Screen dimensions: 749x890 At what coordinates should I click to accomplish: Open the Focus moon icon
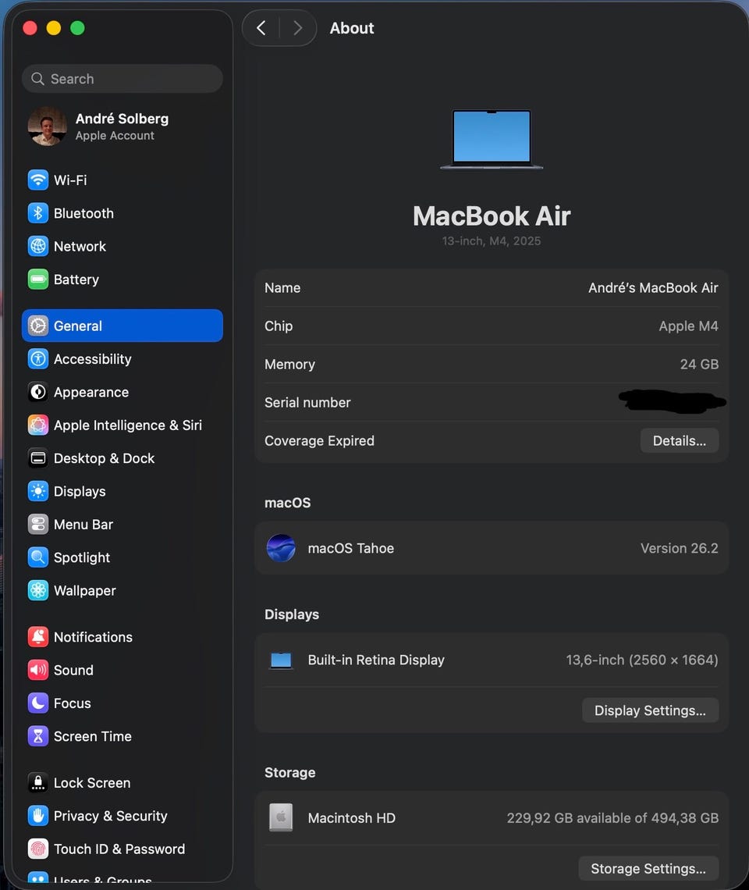tap(38, 703)
